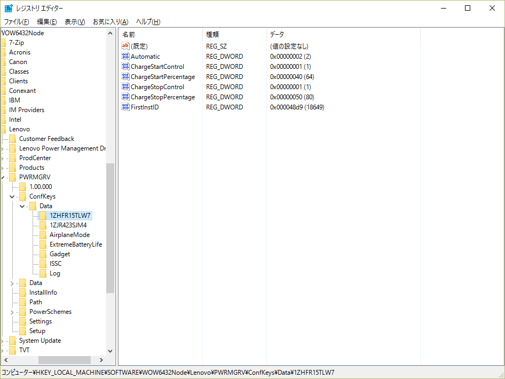Click the InstallInfo folder icon
Viewport: 505px width, 379px height.
coord(22,293)
